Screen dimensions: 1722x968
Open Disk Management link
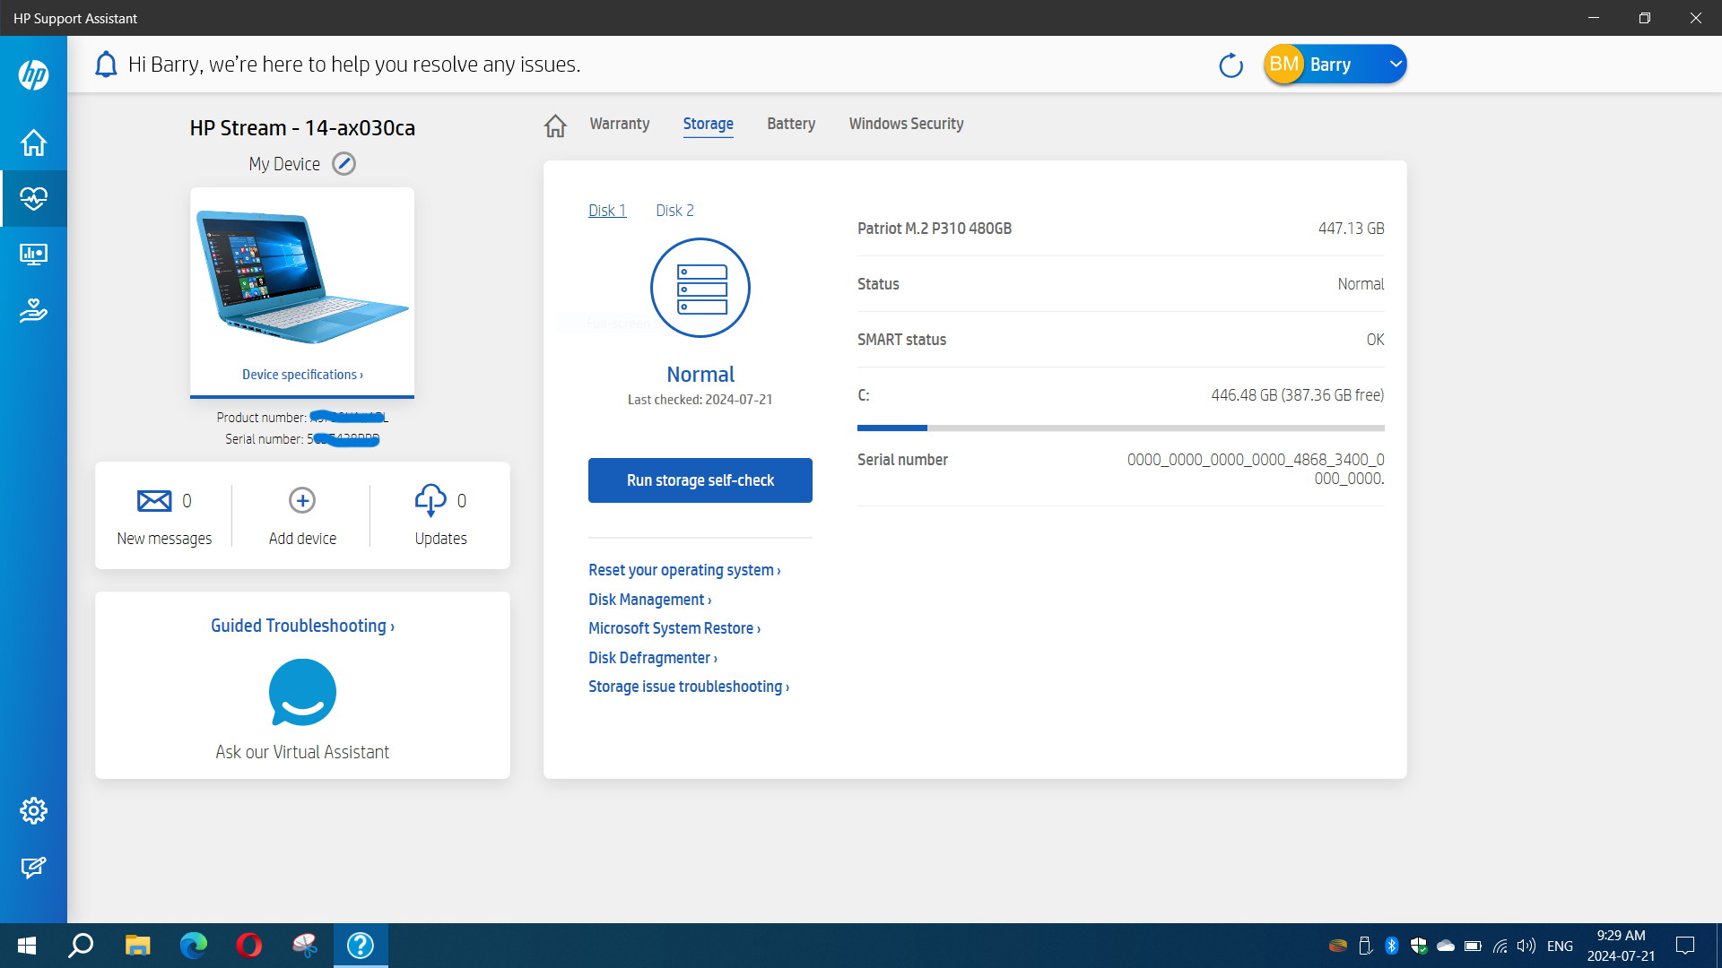click(x=650, y=600)
